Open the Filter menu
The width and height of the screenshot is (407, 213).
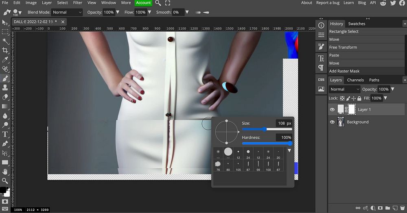click(x=77, y=3)
